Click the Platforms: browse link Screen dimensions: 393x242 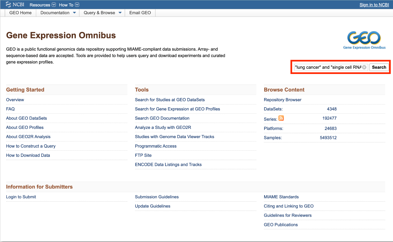(x=273, y=128)
